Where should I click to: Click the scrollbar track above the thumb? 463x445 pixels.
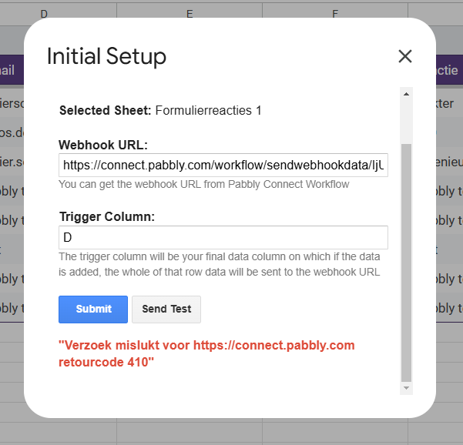point(406,122)
